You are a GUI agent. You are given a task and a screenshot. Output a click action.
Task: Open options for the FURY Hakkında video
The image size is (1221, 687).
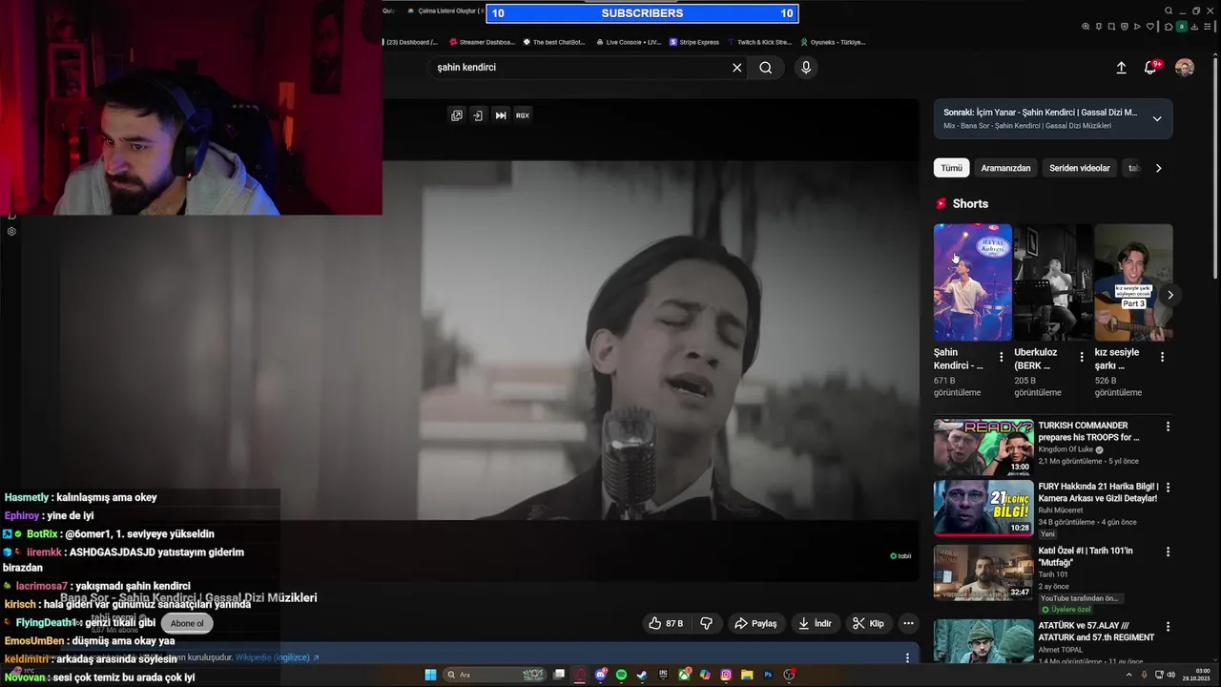click(x=1168, y=488)
